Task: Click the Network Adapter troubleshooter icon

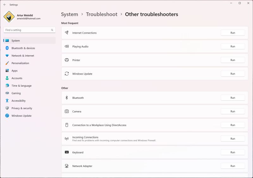Action: pyautogui.click(x=67, y=166)
